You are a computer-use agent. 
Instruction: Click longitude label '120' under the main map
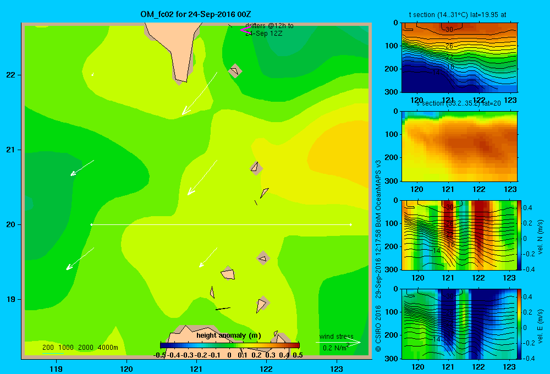(x=127, y=369)
